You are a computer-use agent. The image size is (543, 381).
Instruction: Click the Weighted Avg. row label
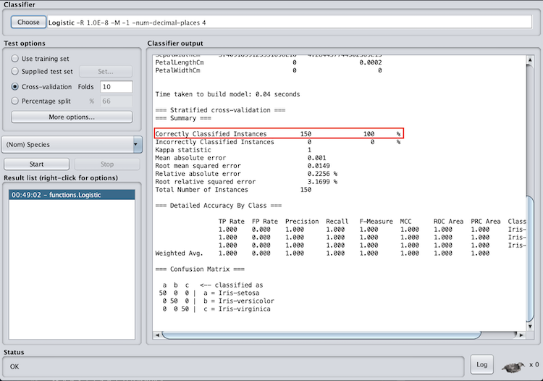(x=179, y=254)
